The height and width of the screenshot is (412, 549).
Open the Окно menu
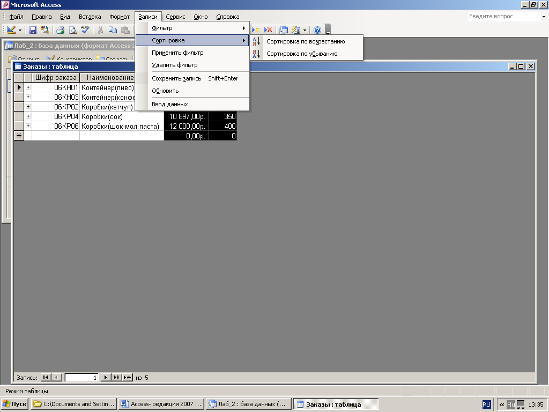click(x=201, y=17)
